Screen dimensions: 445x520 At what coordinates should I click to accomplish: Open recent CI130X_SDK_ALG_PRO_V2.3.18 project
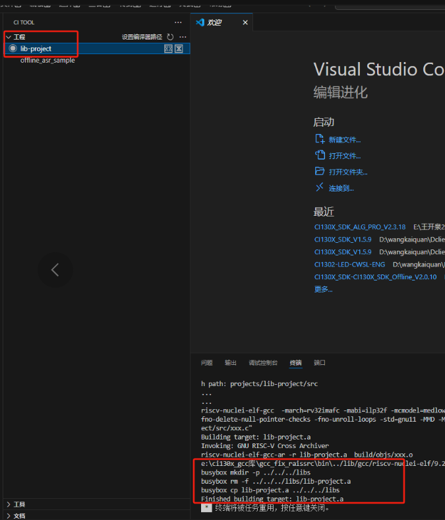pos(360,227)
